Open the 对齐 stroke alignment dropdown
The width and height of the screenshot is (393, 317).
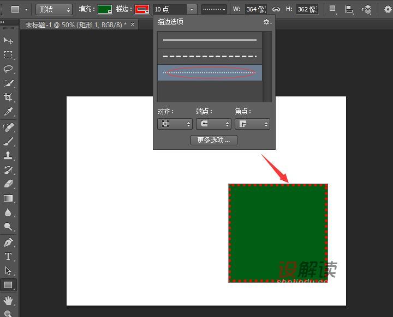pos(175,124)
